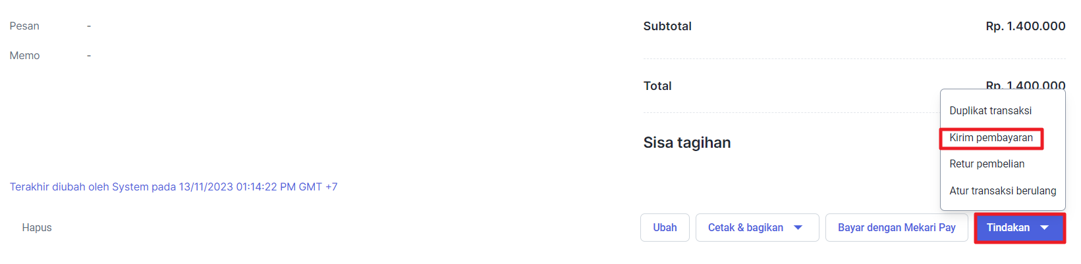Select Kirim pembayaran menu option
The image size is (1081, 264).
pos(991,138)
